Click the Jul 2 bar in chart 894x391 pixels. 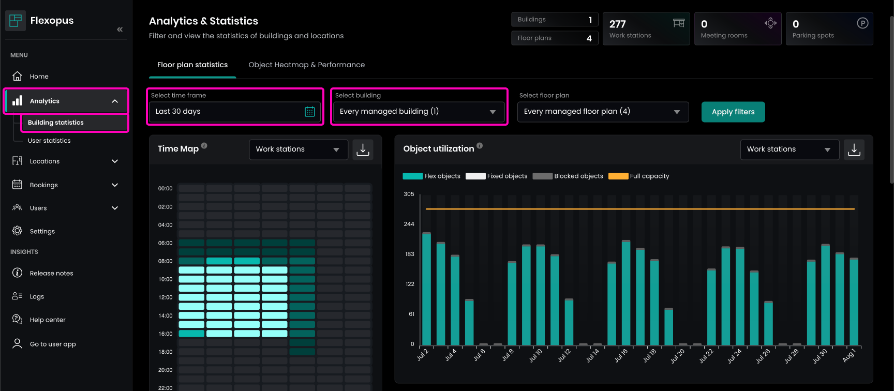[426, 289]
